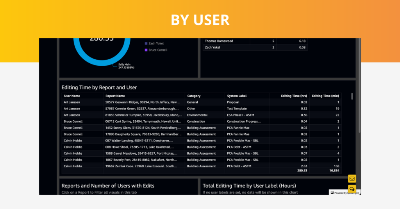Sort by Category column header

coord(194,96)
